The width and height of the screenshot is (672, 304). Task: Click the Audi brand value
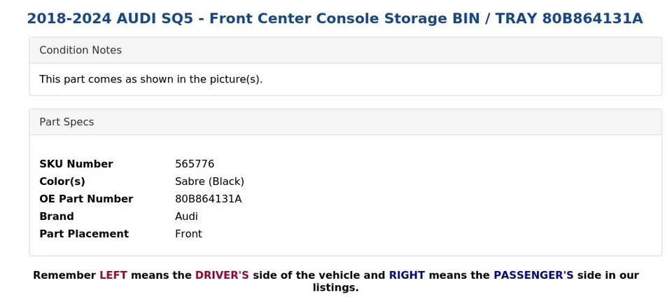pos(186,216)
